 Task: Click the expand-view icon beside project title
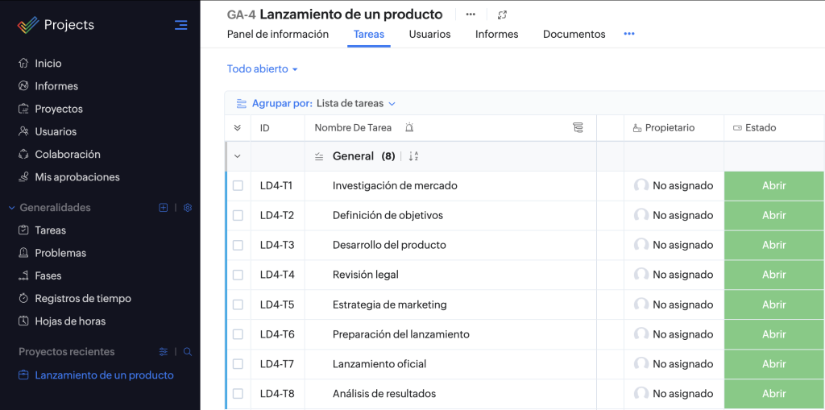[502, 14]
